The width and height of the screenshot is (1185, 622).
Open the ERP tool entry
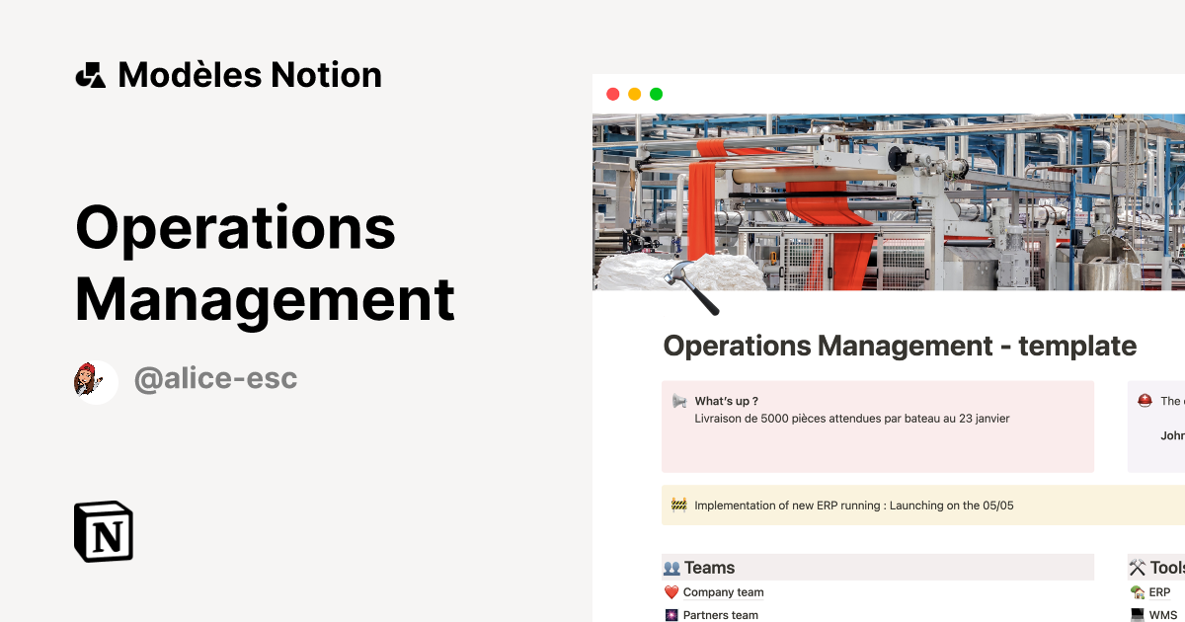[1161, 591]
